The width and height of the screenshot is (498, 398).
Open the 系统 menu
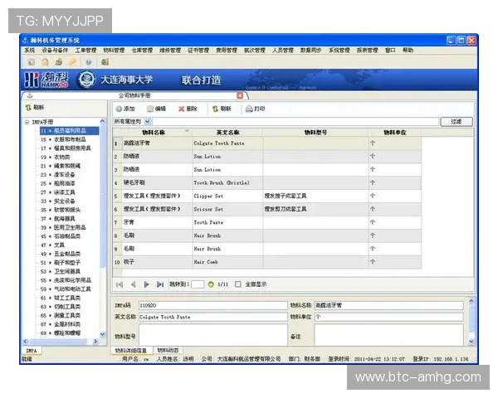tap(30, 50)
